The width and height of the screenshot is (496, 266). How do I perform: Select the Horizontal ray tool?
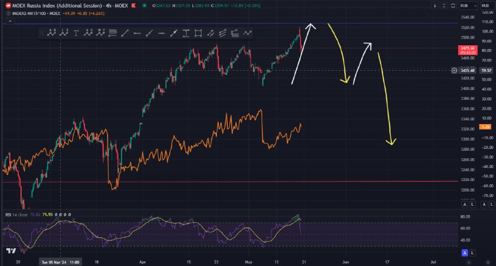137,33
